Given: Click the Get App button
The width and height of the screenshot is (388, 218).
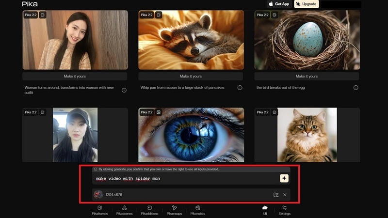Looking at the screenshot, I should 278,4.
